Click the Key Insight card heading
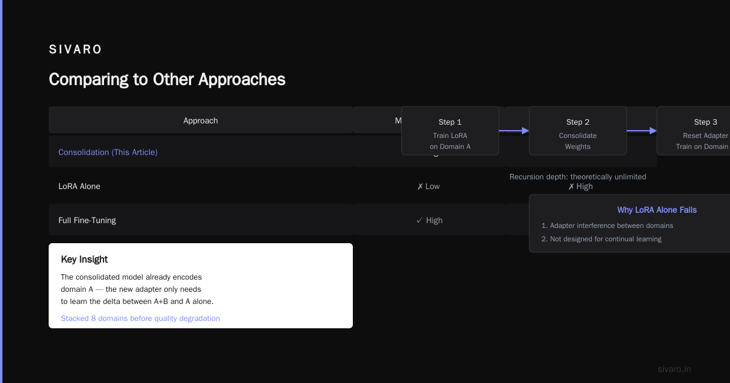The height and width of the screenshot is (383, 730). 84,260
